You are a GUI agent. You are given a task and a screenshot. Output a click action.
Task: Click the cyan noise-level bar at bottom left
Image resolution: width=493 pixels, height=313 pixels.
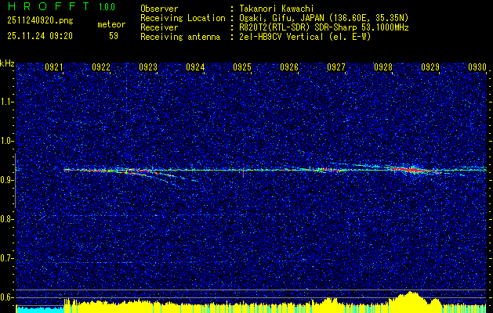pos(40,309)
